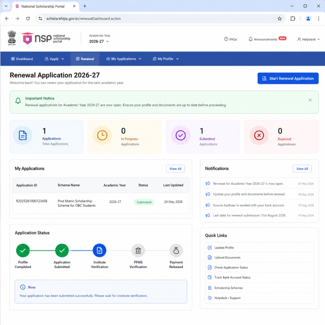Dismiss the Important Notice banner

(x=310, y=100)
